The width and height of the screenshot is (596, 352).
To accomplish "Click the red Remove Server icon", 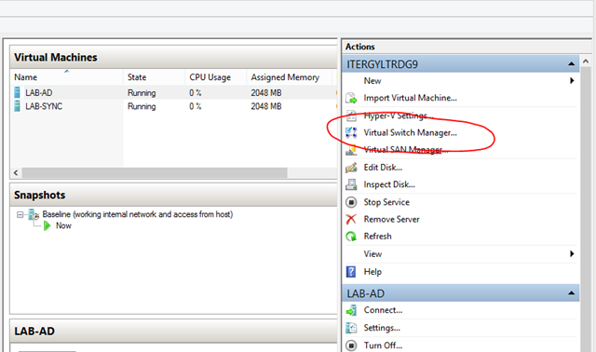I will coord(351,220).
